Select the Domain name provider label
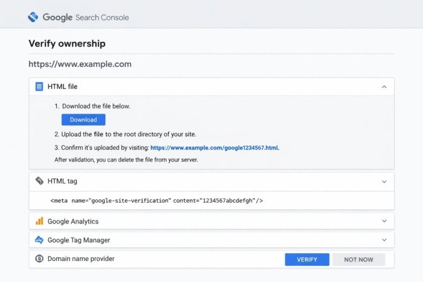Image resolution: width=423 pixels, height=282 pixels. point(81,259)
